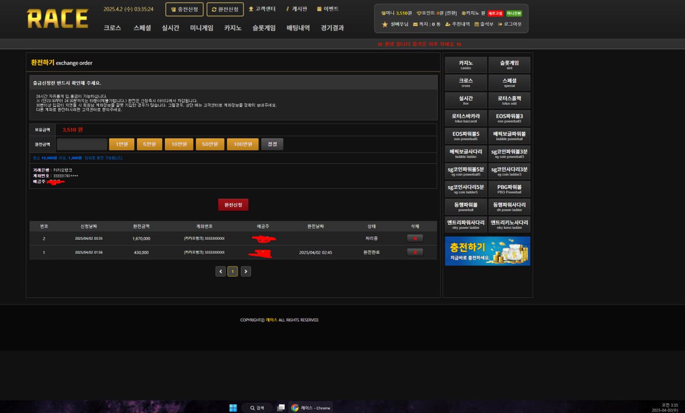
Task: Open the 충전신청 deposit request button
Action: (184, 9)
